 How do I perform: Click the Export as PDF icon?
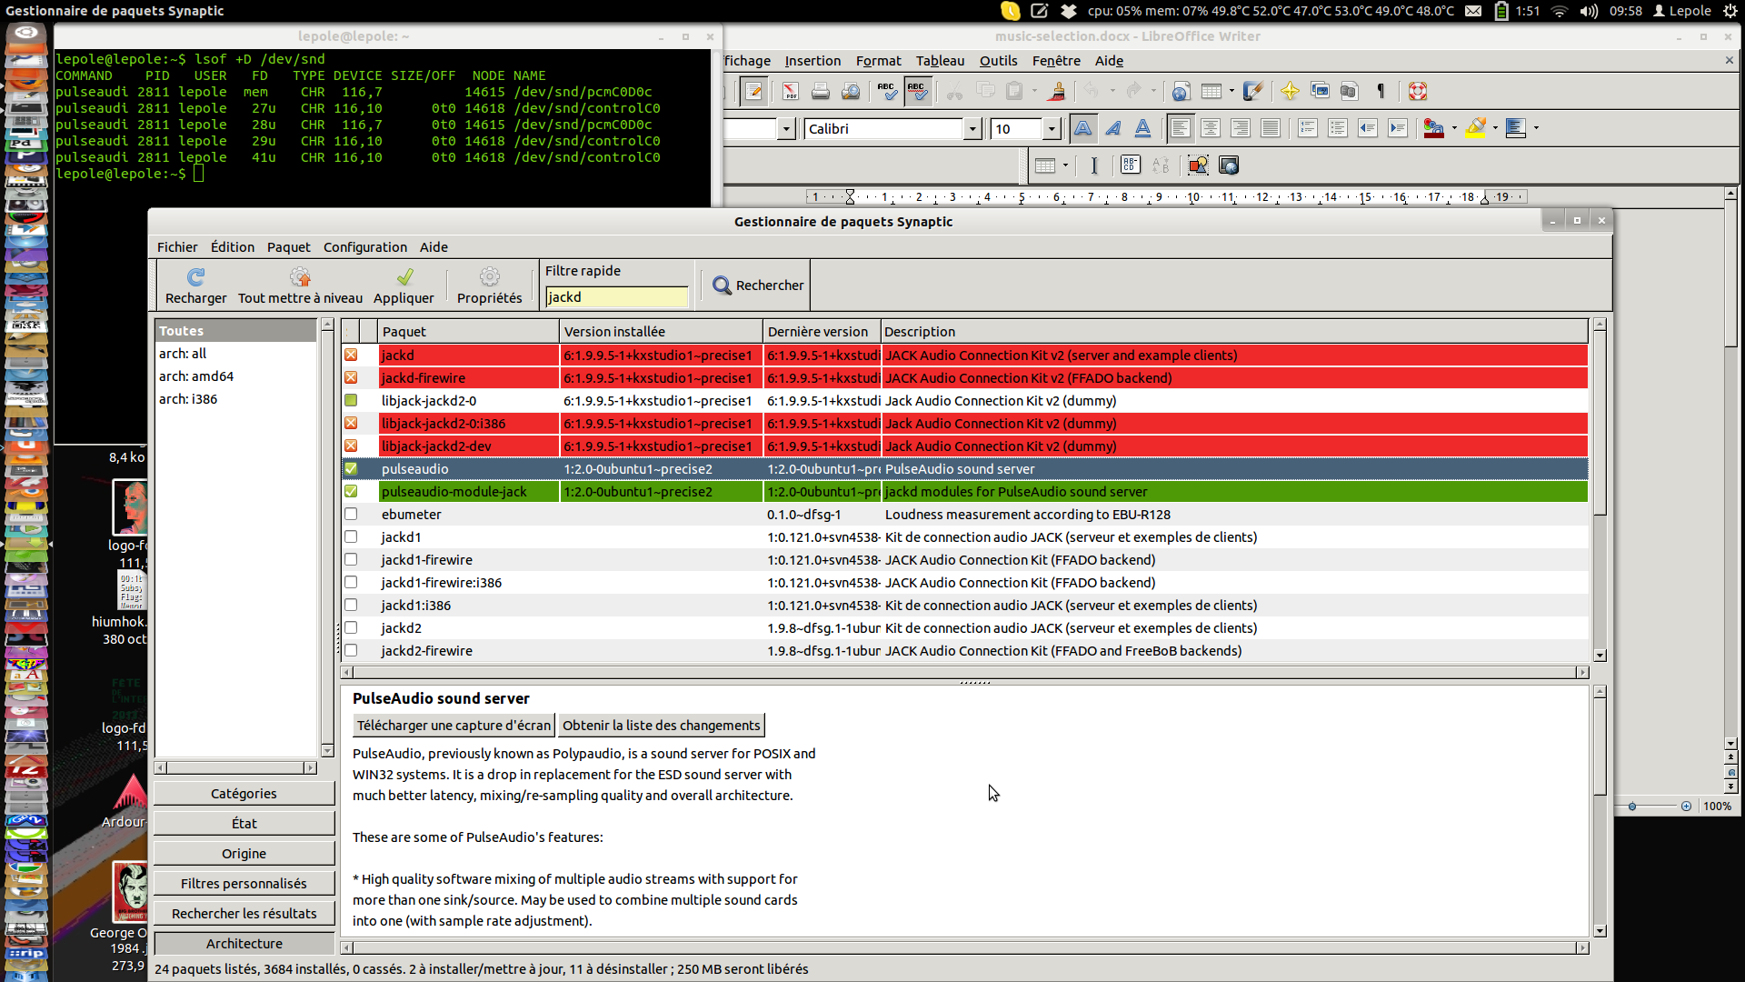click(790, 91)
